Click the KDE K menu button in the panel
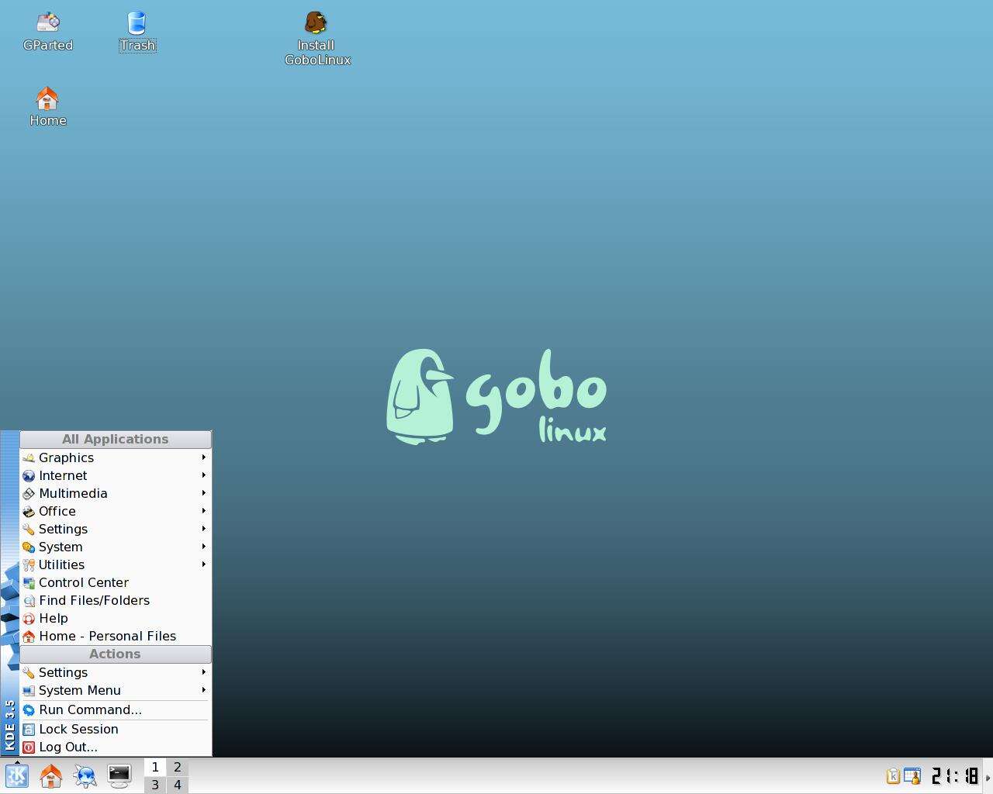Image resolution: width=993 pixels, height=794 pixels. tap(17, 775)
